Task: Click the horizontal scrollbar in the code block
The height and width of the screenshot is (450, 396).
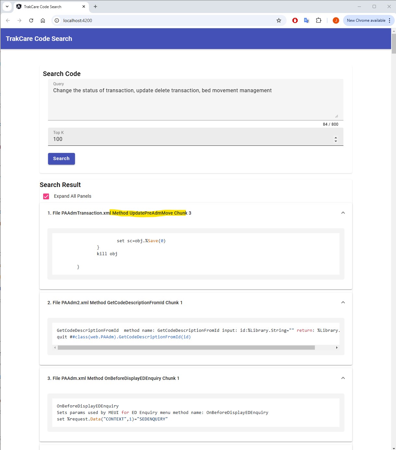Action: click(186, 348)
